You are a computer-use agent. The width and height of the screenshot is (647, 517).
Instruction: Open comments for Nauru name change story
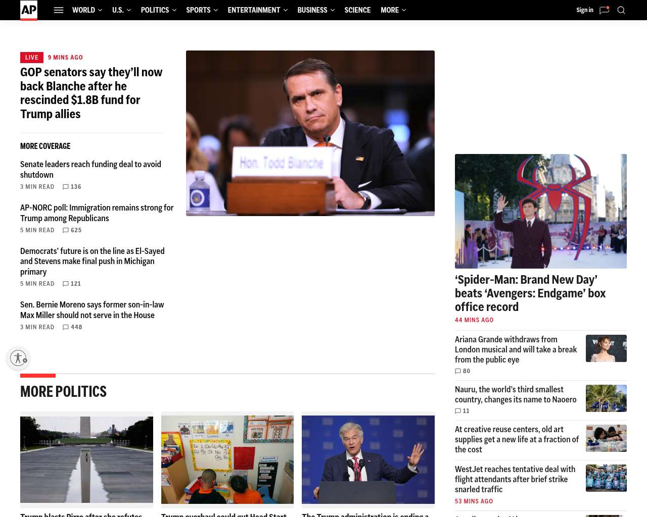point(462,411)
